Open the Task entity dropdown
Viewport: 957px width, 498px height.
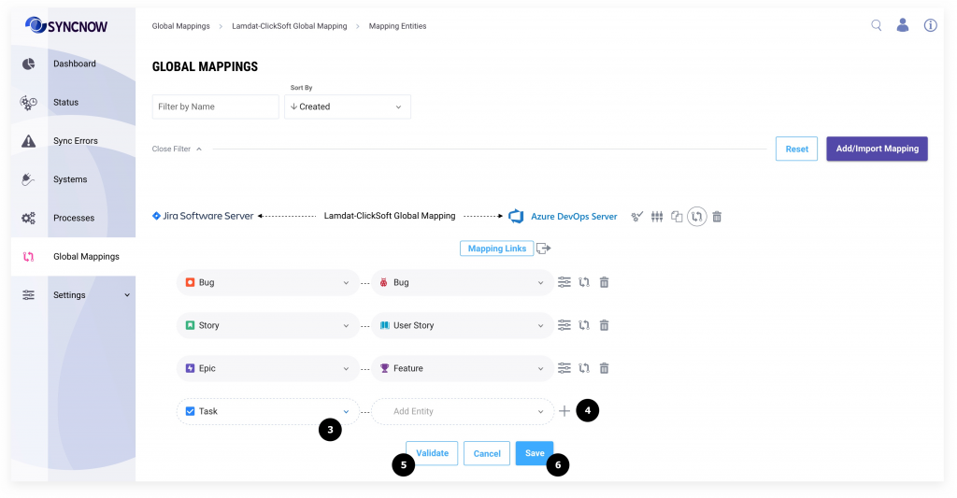tap(268, 411)
